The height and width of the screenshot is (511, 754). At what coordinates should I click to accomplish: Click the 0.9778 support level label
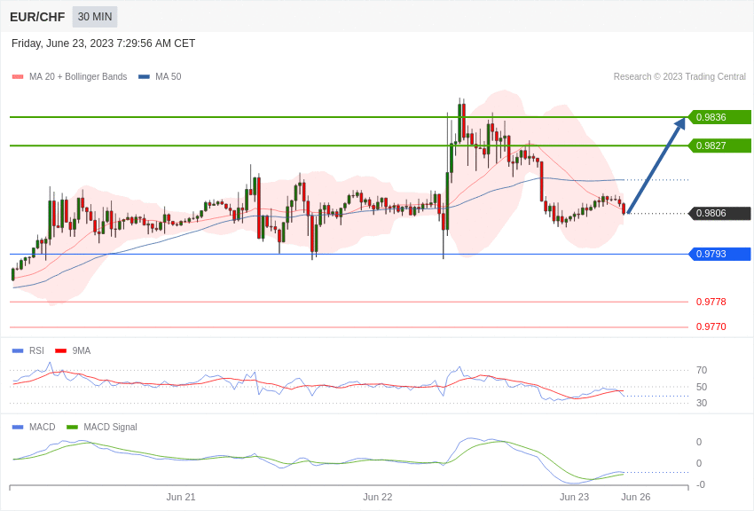click(711, 302)
